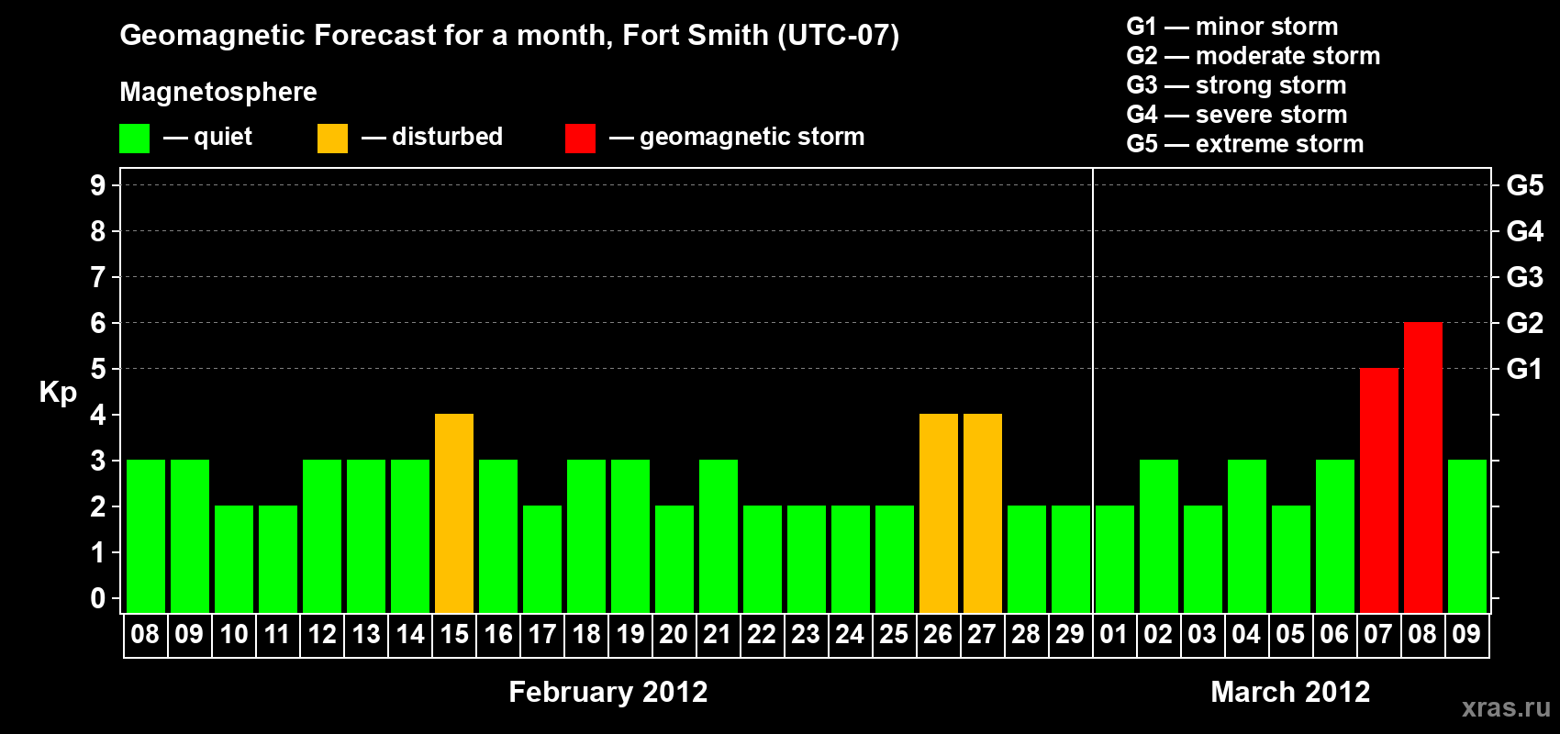Click date label 07 under March
Screen dimensions: 1560x734
pos(1378,634)
